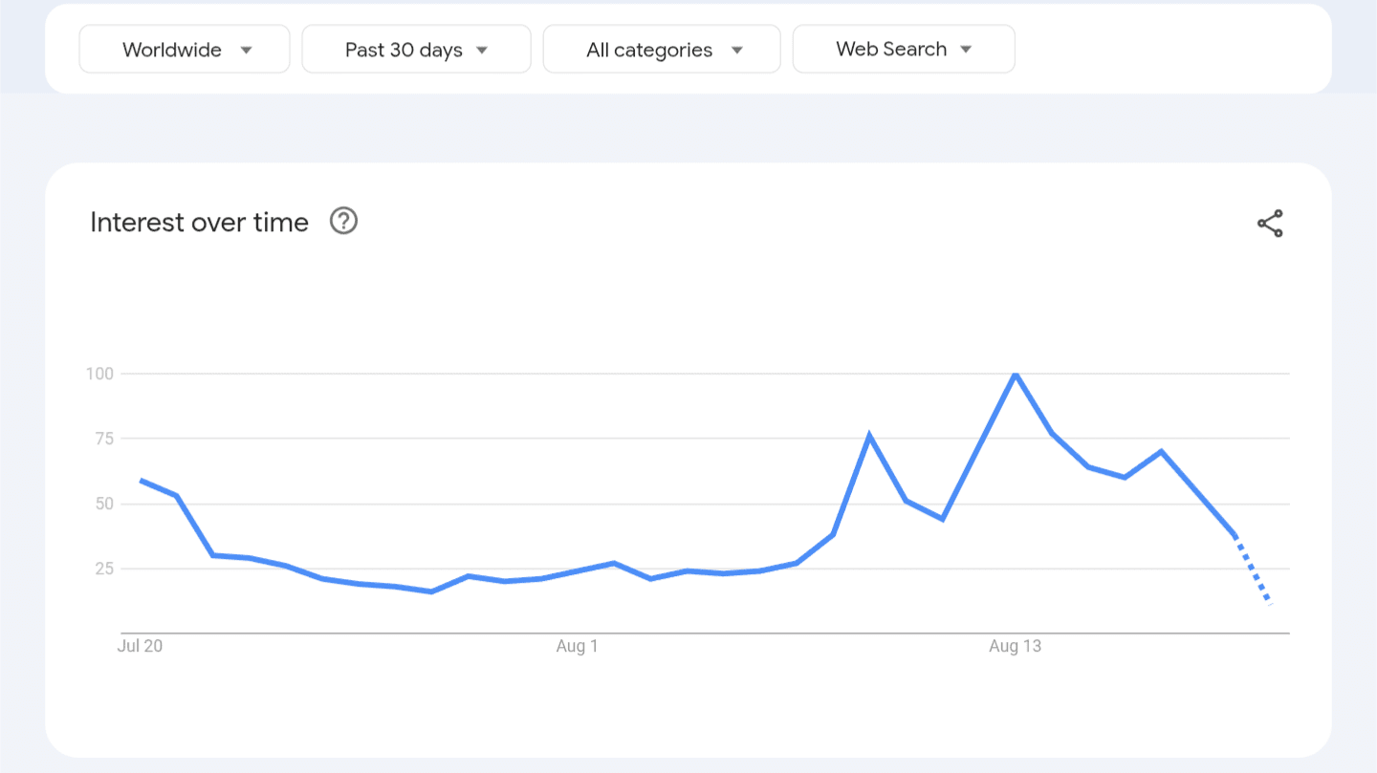The width and height of the screenshot is (1377, 773).
Task: Click the Jul 20 label on the axis
Action: pos(140,647)
